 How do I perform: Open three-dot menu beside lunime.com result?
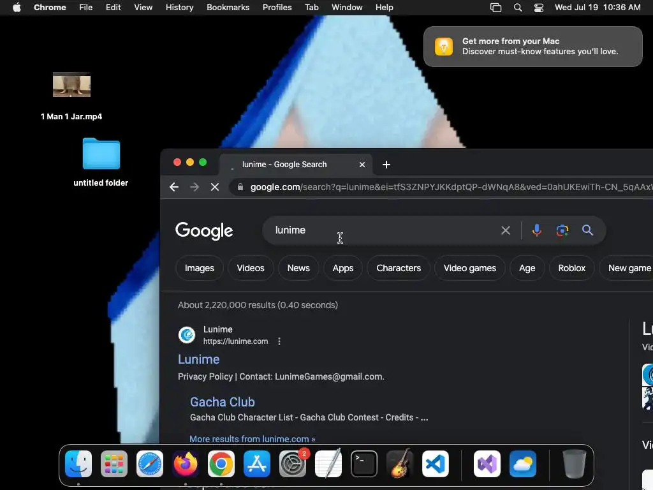[279, 341]
